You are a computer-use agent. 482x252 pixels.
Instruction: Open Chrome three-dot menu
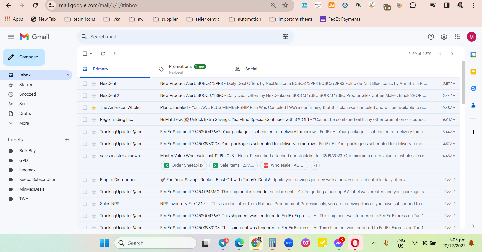pyautogui.click(x=474, y=5)
